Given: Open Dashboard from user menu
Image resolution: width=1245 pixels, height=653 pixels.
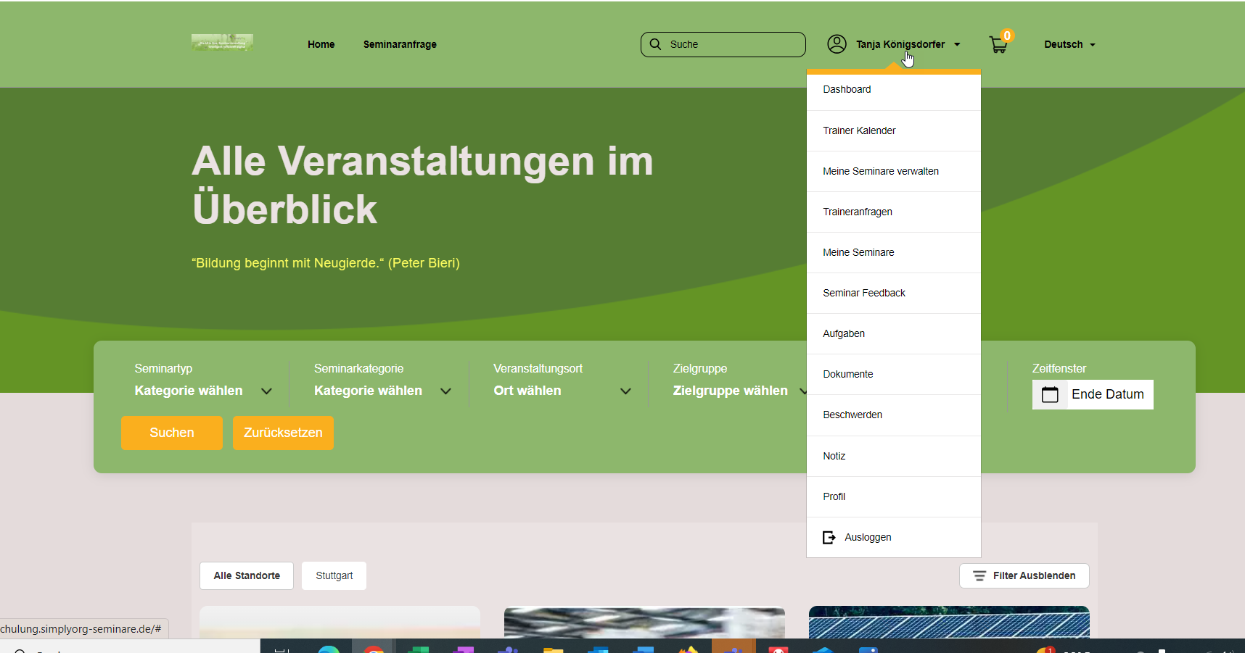Looking at the screenshot, I should [847, 89].
